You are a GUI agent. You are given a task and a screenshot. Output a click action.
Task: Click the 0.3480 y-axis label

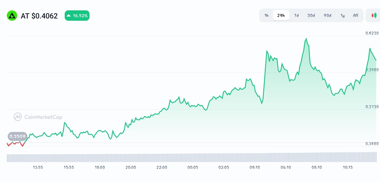coord(372,144)
